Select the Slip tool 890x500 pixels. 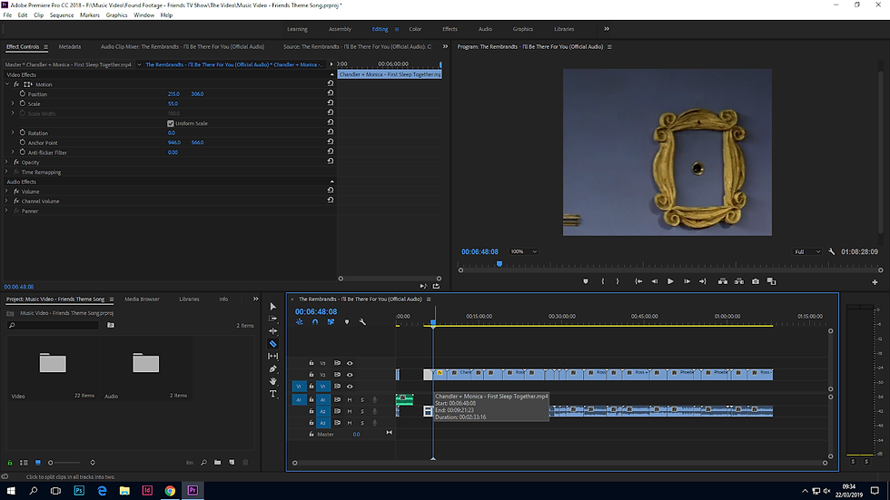[273, 356]
